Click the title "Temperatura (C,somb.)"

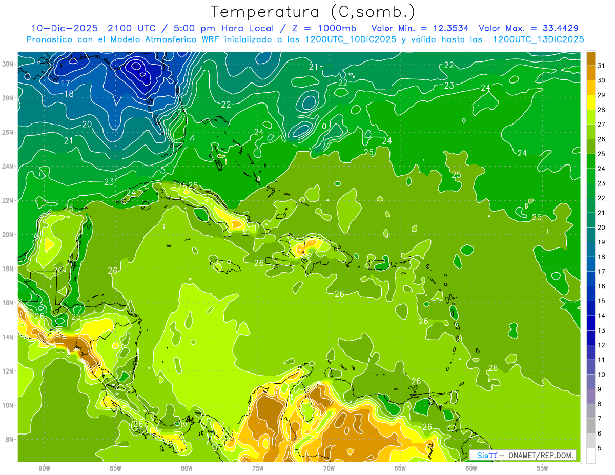(x=313, y=12)
